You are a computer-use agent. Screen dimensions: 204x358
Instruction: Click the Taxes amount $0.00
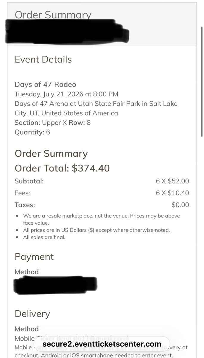pos(180,205)
